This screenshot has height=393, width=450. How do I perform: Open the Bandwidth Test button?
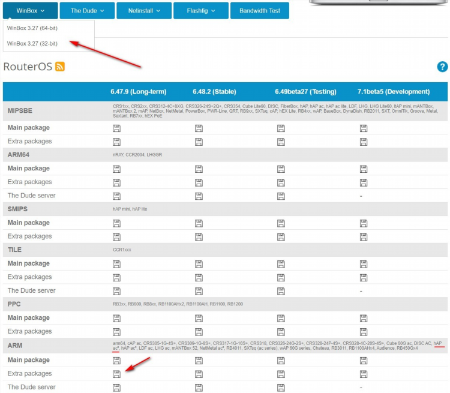[x=260, y=11]
